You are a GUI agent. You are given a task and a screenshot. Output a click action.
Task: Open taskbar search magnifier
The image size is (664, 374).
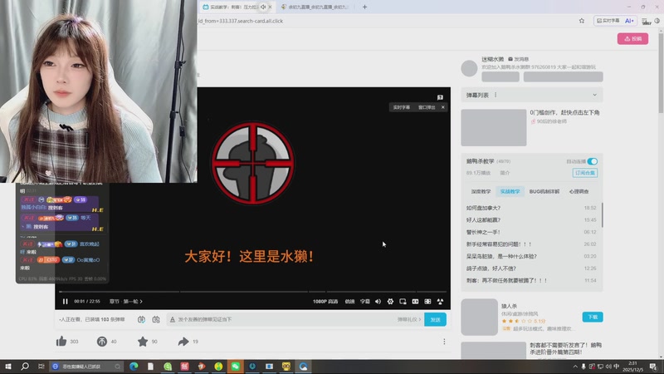tap(25, 367)
